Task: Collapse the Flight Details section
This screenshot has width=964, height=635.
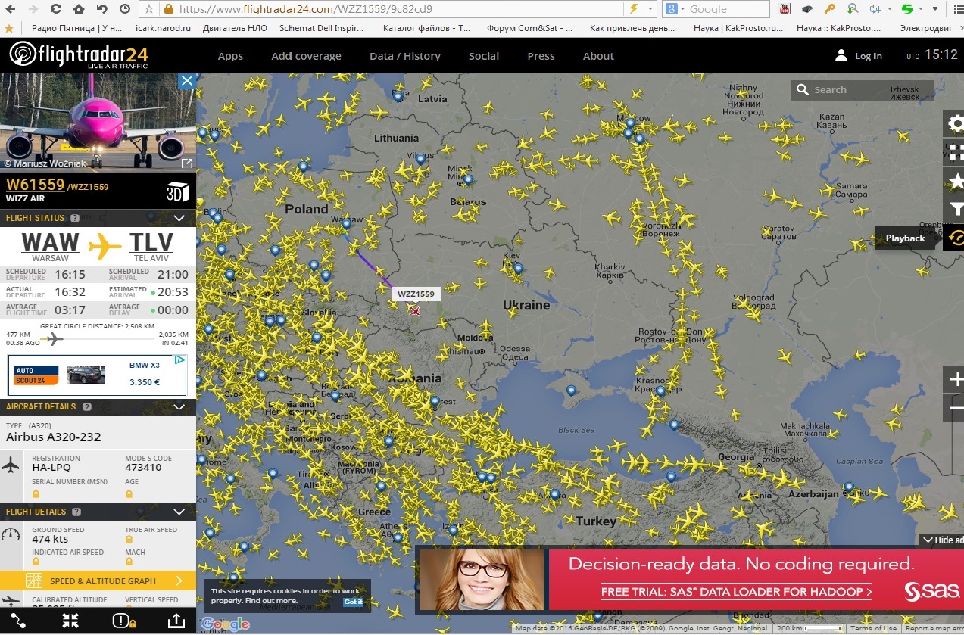Action: tap(179, 512)
